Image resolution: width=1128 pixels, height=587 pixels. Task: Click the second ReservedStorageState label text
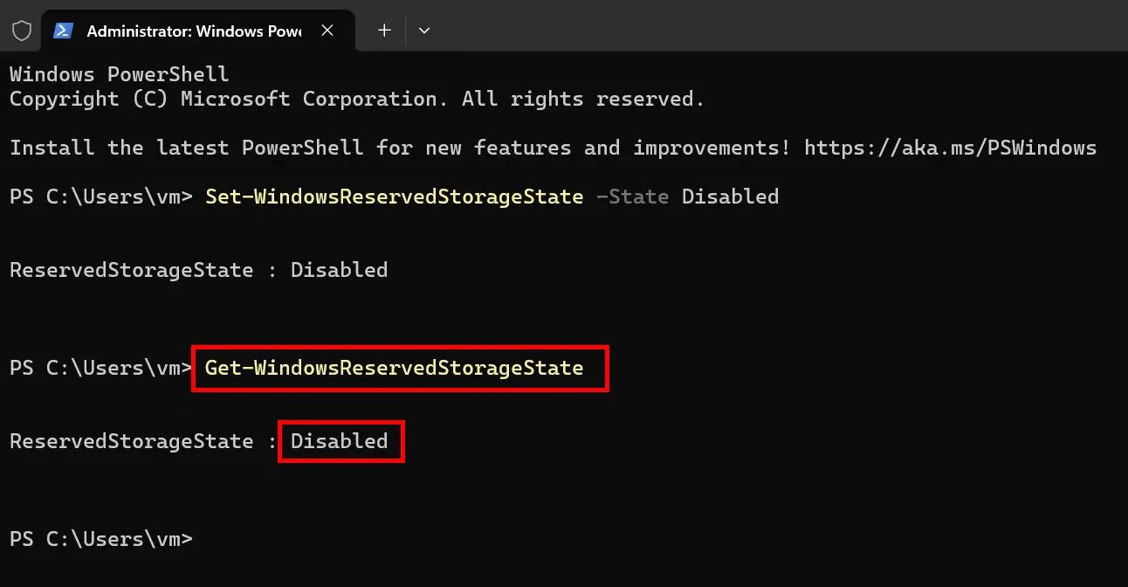click(132, 441)
